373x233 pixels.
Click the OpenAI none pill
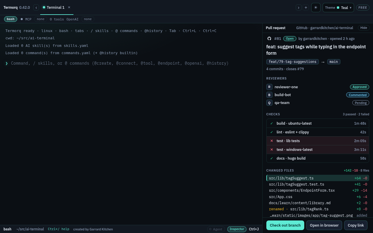pos(88,19)
